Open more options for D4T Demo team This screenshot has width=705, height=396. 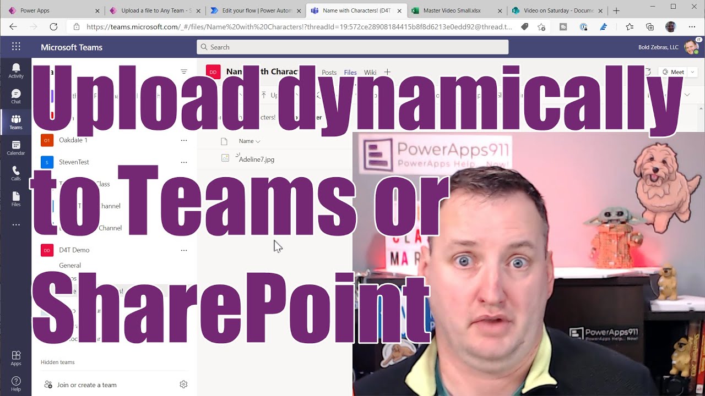click(184, 250)
